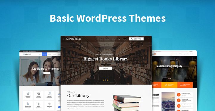The image size is (215, 111).
Task: Click the Our Library heading
Action: pos(78,96)
